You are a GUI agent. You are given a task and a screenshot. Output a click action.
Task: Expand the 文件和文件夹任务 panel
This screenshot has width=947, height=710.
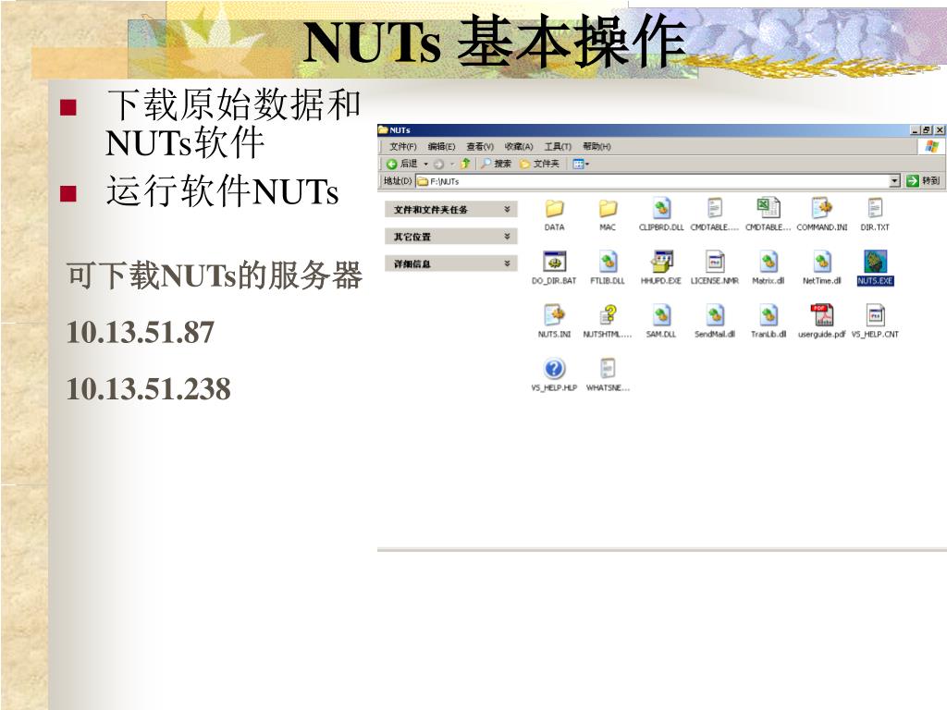click(x=451, y=210)
